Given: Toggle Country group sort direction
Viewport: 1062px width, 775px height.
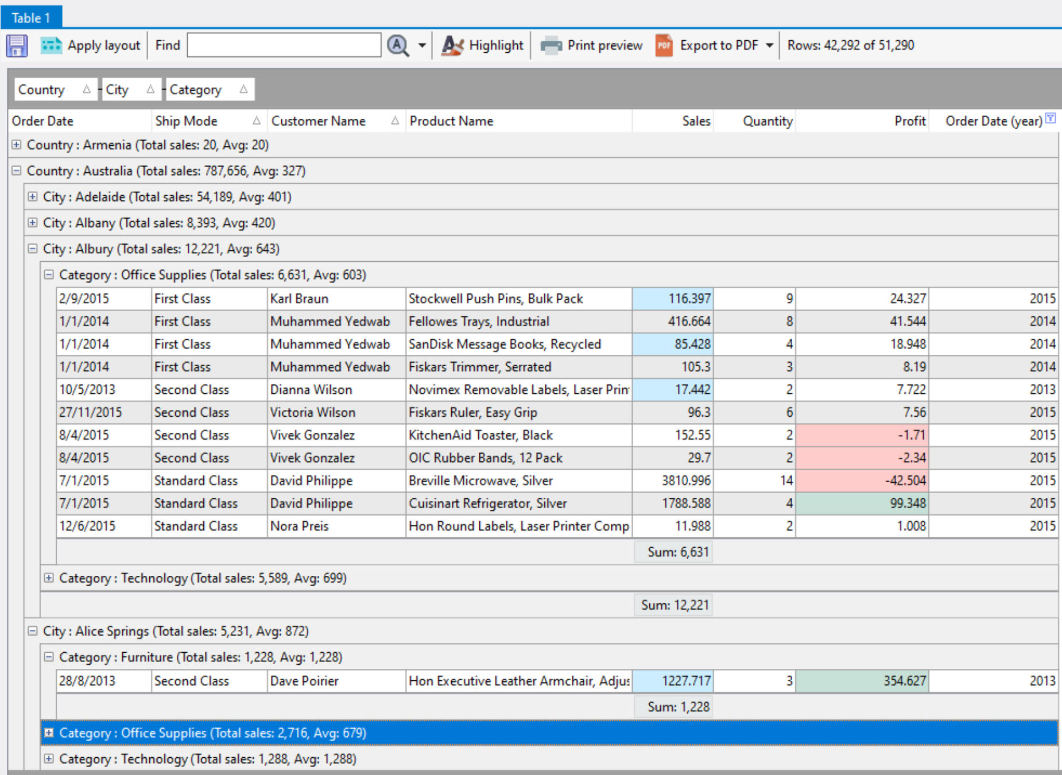Looking at the screenshot, I should [87, 90].
